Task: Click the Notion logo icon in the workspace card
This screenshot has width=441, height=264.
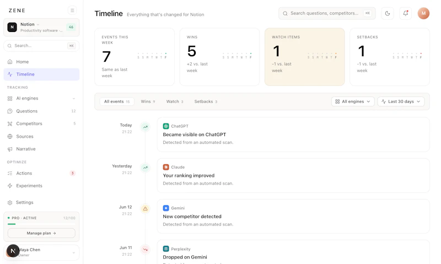Action: click(x=12, y=27)
